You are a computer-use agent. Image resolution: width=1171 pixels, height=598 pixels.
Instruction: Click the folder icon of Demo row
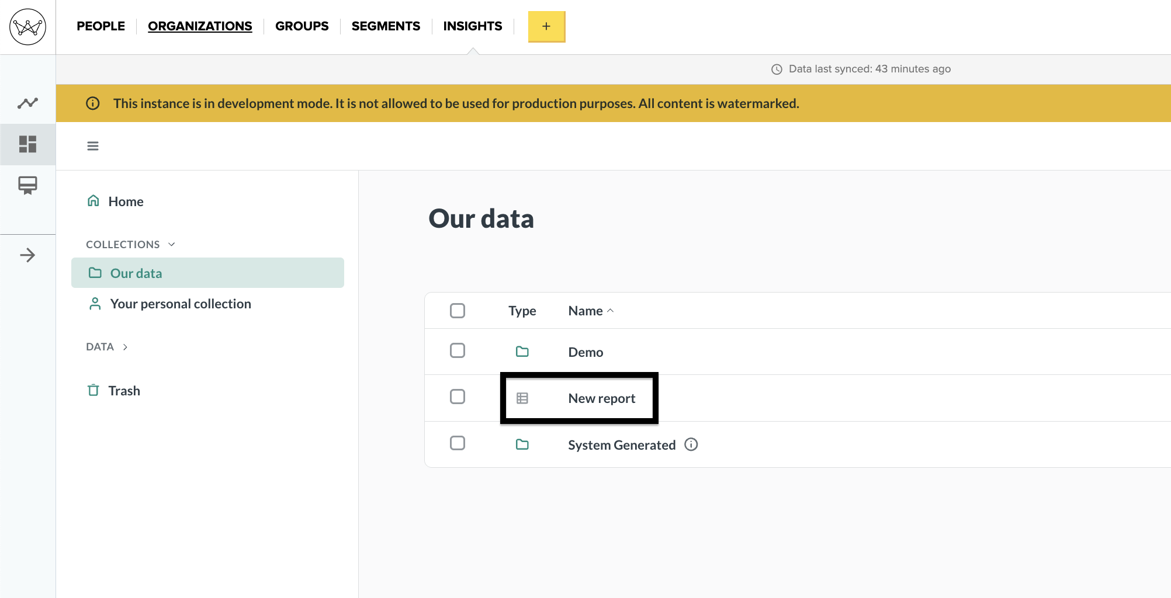[x=522, y=352]
